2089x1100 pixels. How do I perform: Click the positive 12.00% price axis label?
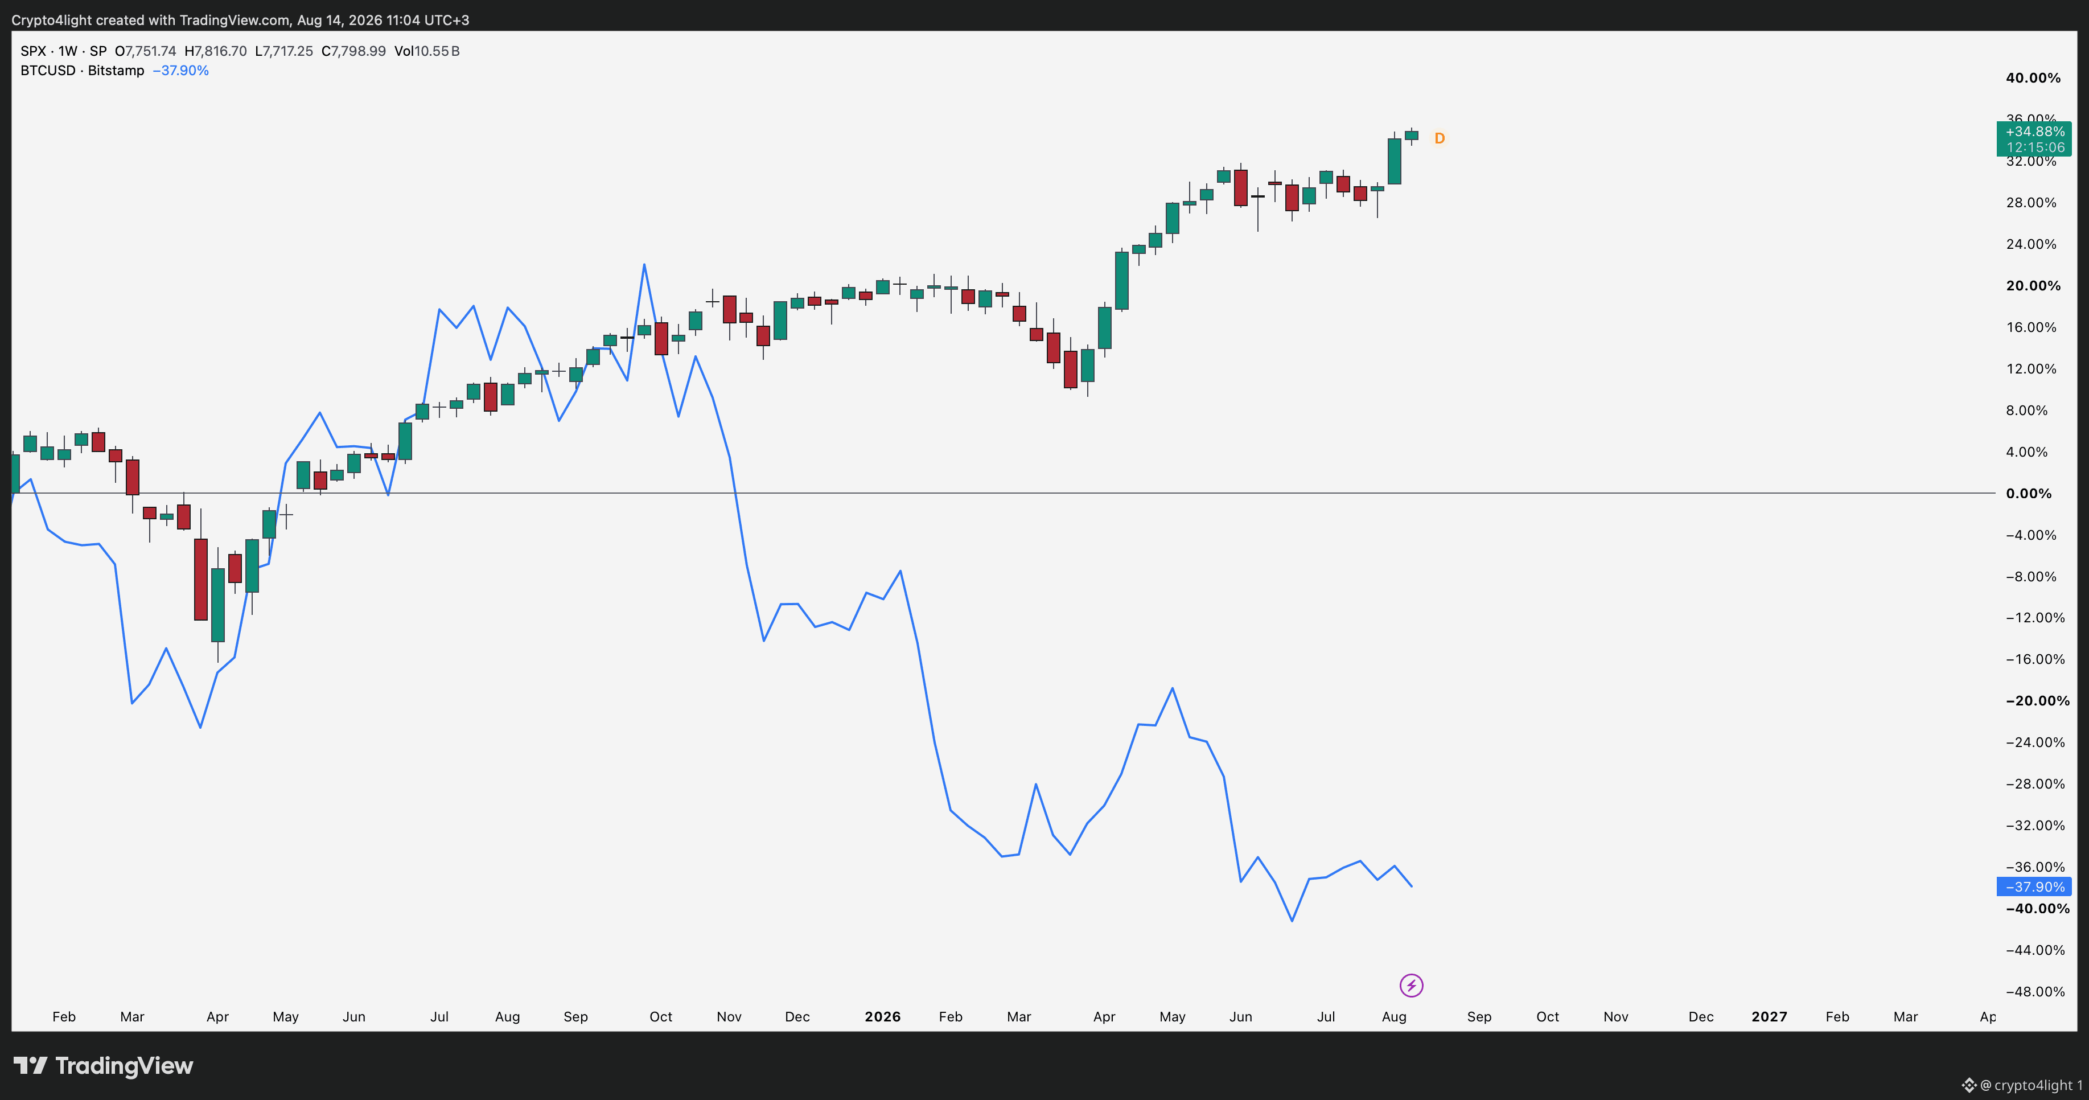[2030, 369]
